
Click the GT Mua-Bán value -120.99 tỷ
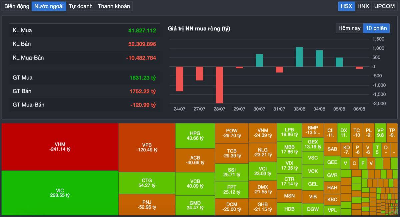(x=143, y=105)
